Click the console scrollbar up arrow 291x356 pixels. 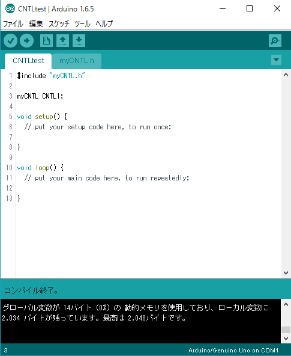pyautogui.click(x=286, y=305)
